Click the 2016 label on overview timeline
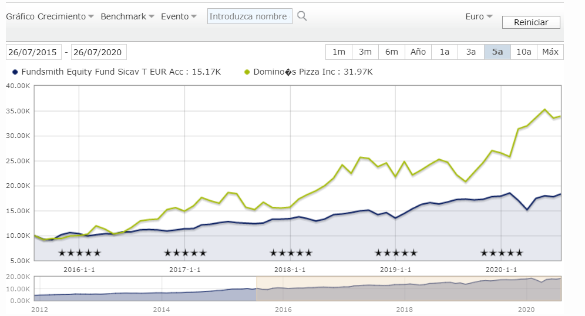This screenshot has height=316, width=585. click(x=283, y=310)
